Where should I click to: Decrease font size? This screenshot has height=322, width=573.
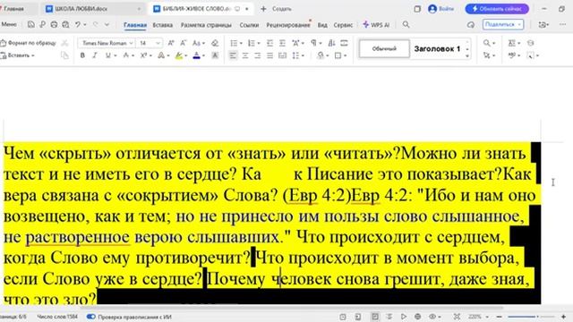click(x=184, y=43)
